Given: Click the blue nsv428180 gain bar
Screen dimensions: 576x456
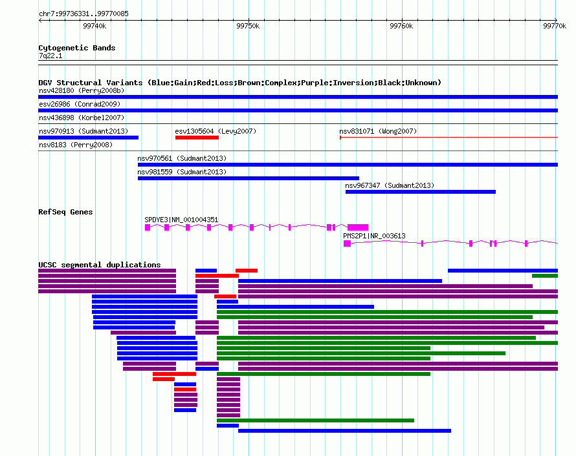Looking at the screenshot, I should (298, 97).
